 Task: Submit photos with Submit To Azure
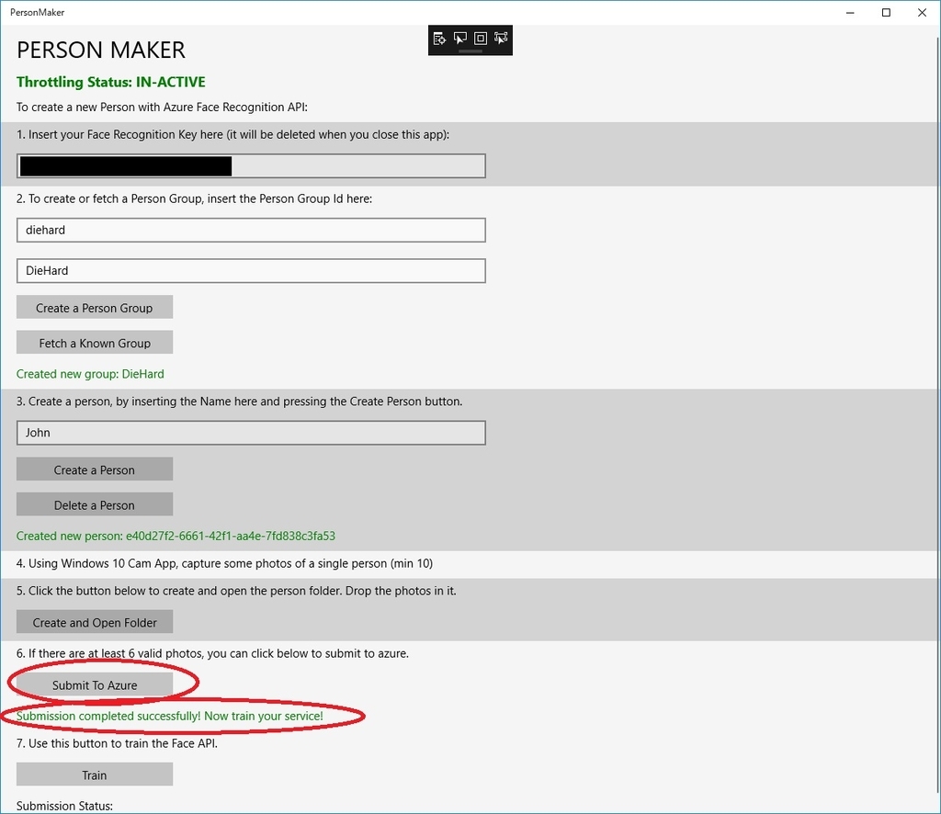click(x=95, y=685)
